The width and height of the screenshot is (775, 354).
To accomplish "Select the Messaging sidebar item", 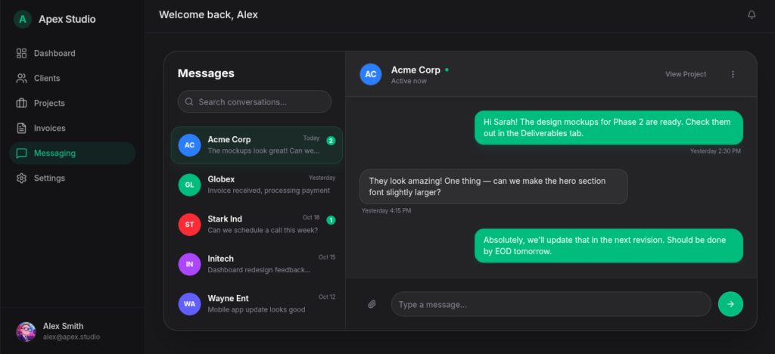I will (72, 153).
